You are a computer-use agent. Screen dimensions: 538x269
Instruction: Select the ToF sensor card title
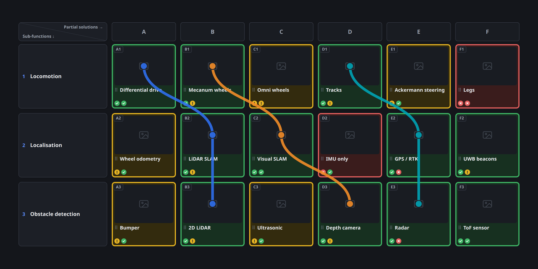point(476,228)
